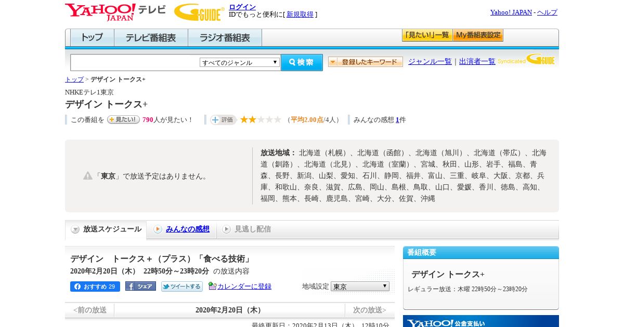
Task: Click the Facebook おすすめ button
Action: 95,287
